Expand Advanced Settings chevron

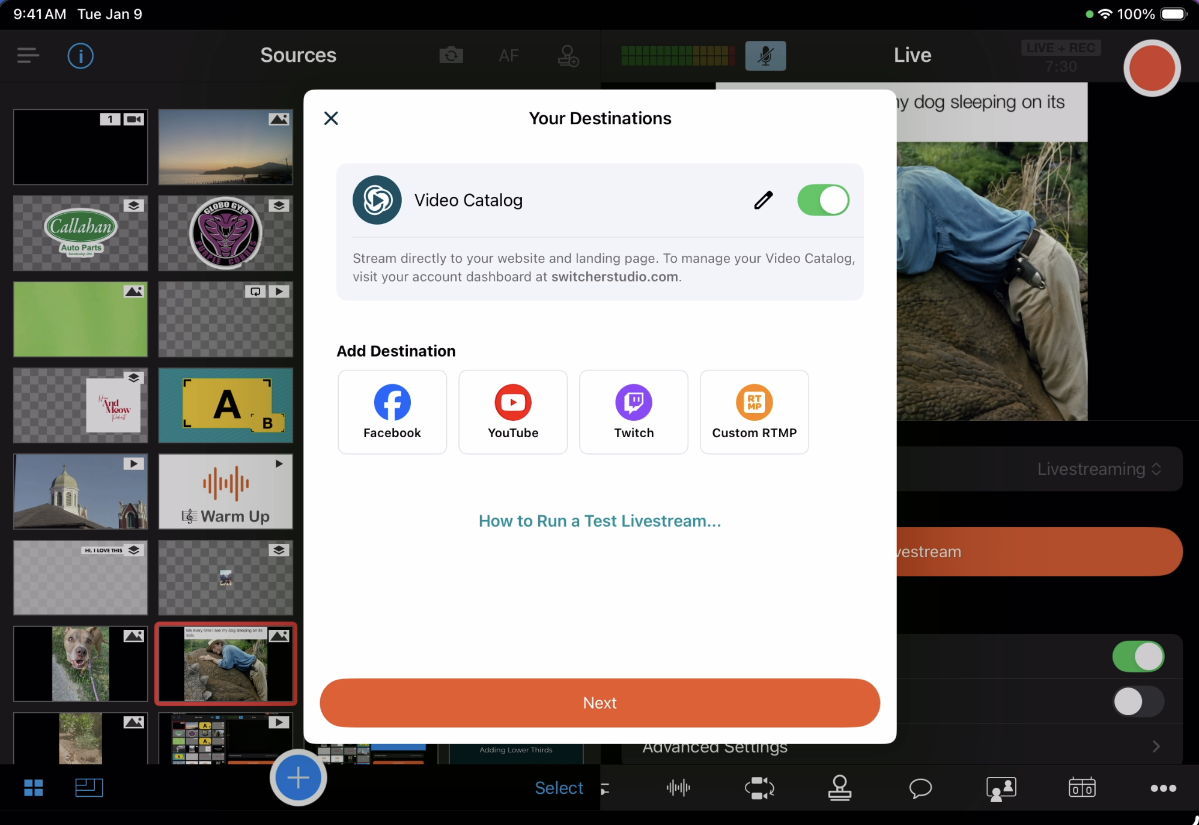tap(1156, 746)
